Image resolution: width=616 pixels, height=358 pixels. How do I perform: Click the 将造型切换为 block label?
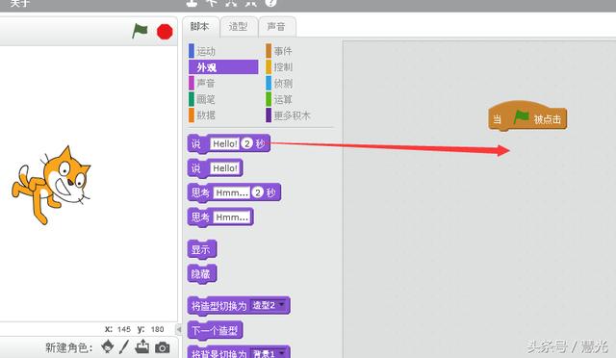point(218,306)
